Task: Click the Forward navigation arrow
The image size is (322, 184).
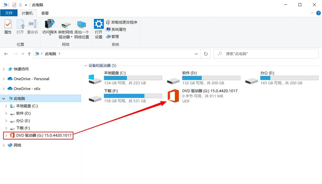Action: point(15,54)
